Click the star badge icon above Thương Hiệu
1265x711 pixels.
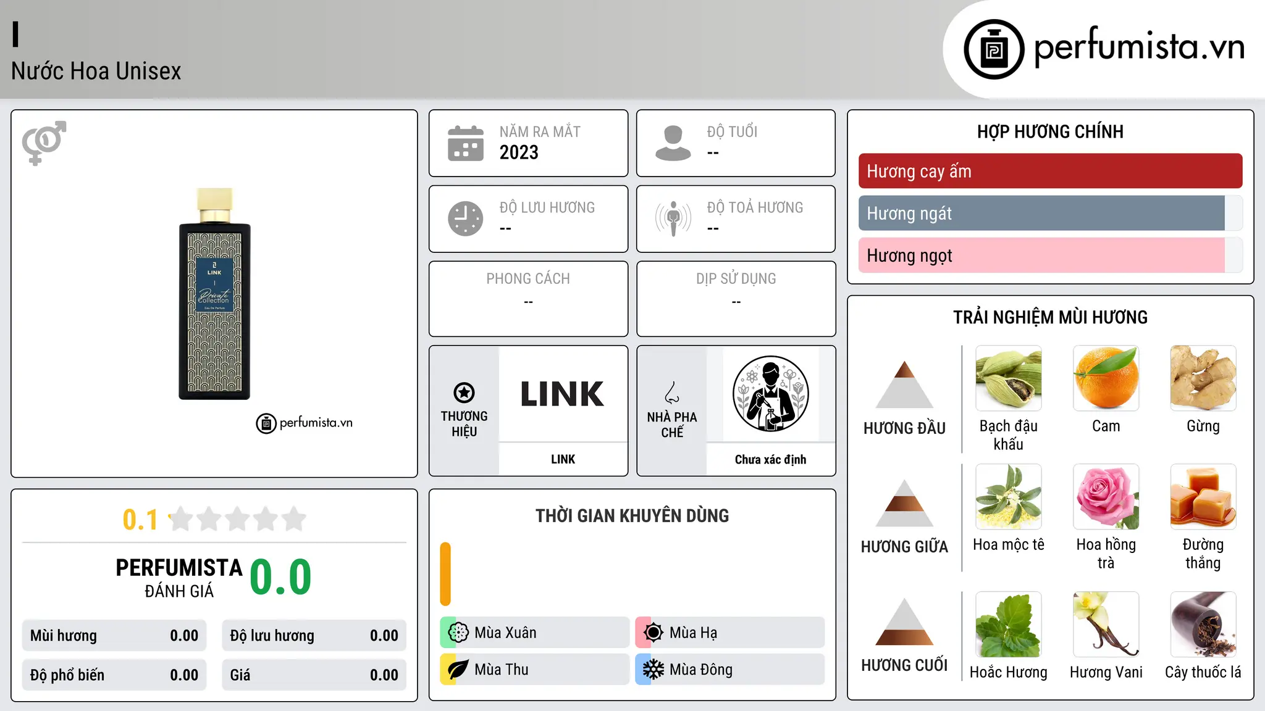pos(464,393)
